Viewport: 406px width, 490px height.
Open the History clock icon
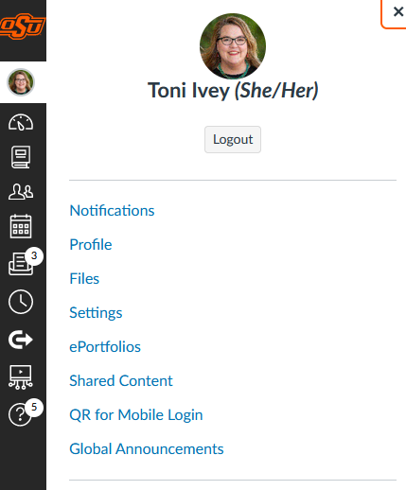(x=21, y=302)
